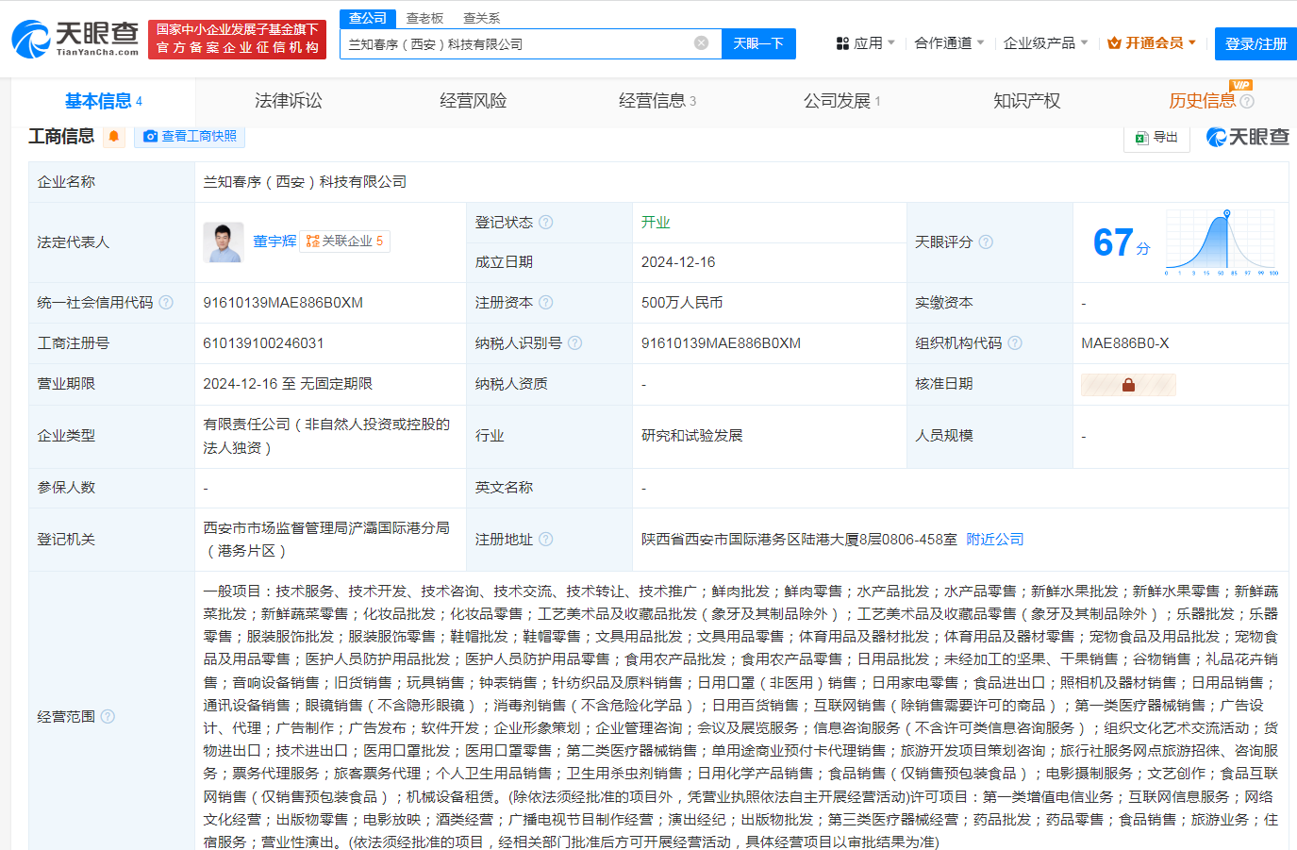Click the lock icon in 核准日期 row
This screenshot has width=1297, height=850.
pos(1128,384)
